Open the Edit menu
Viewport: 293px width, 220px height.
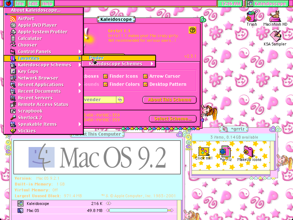point(33,4)
